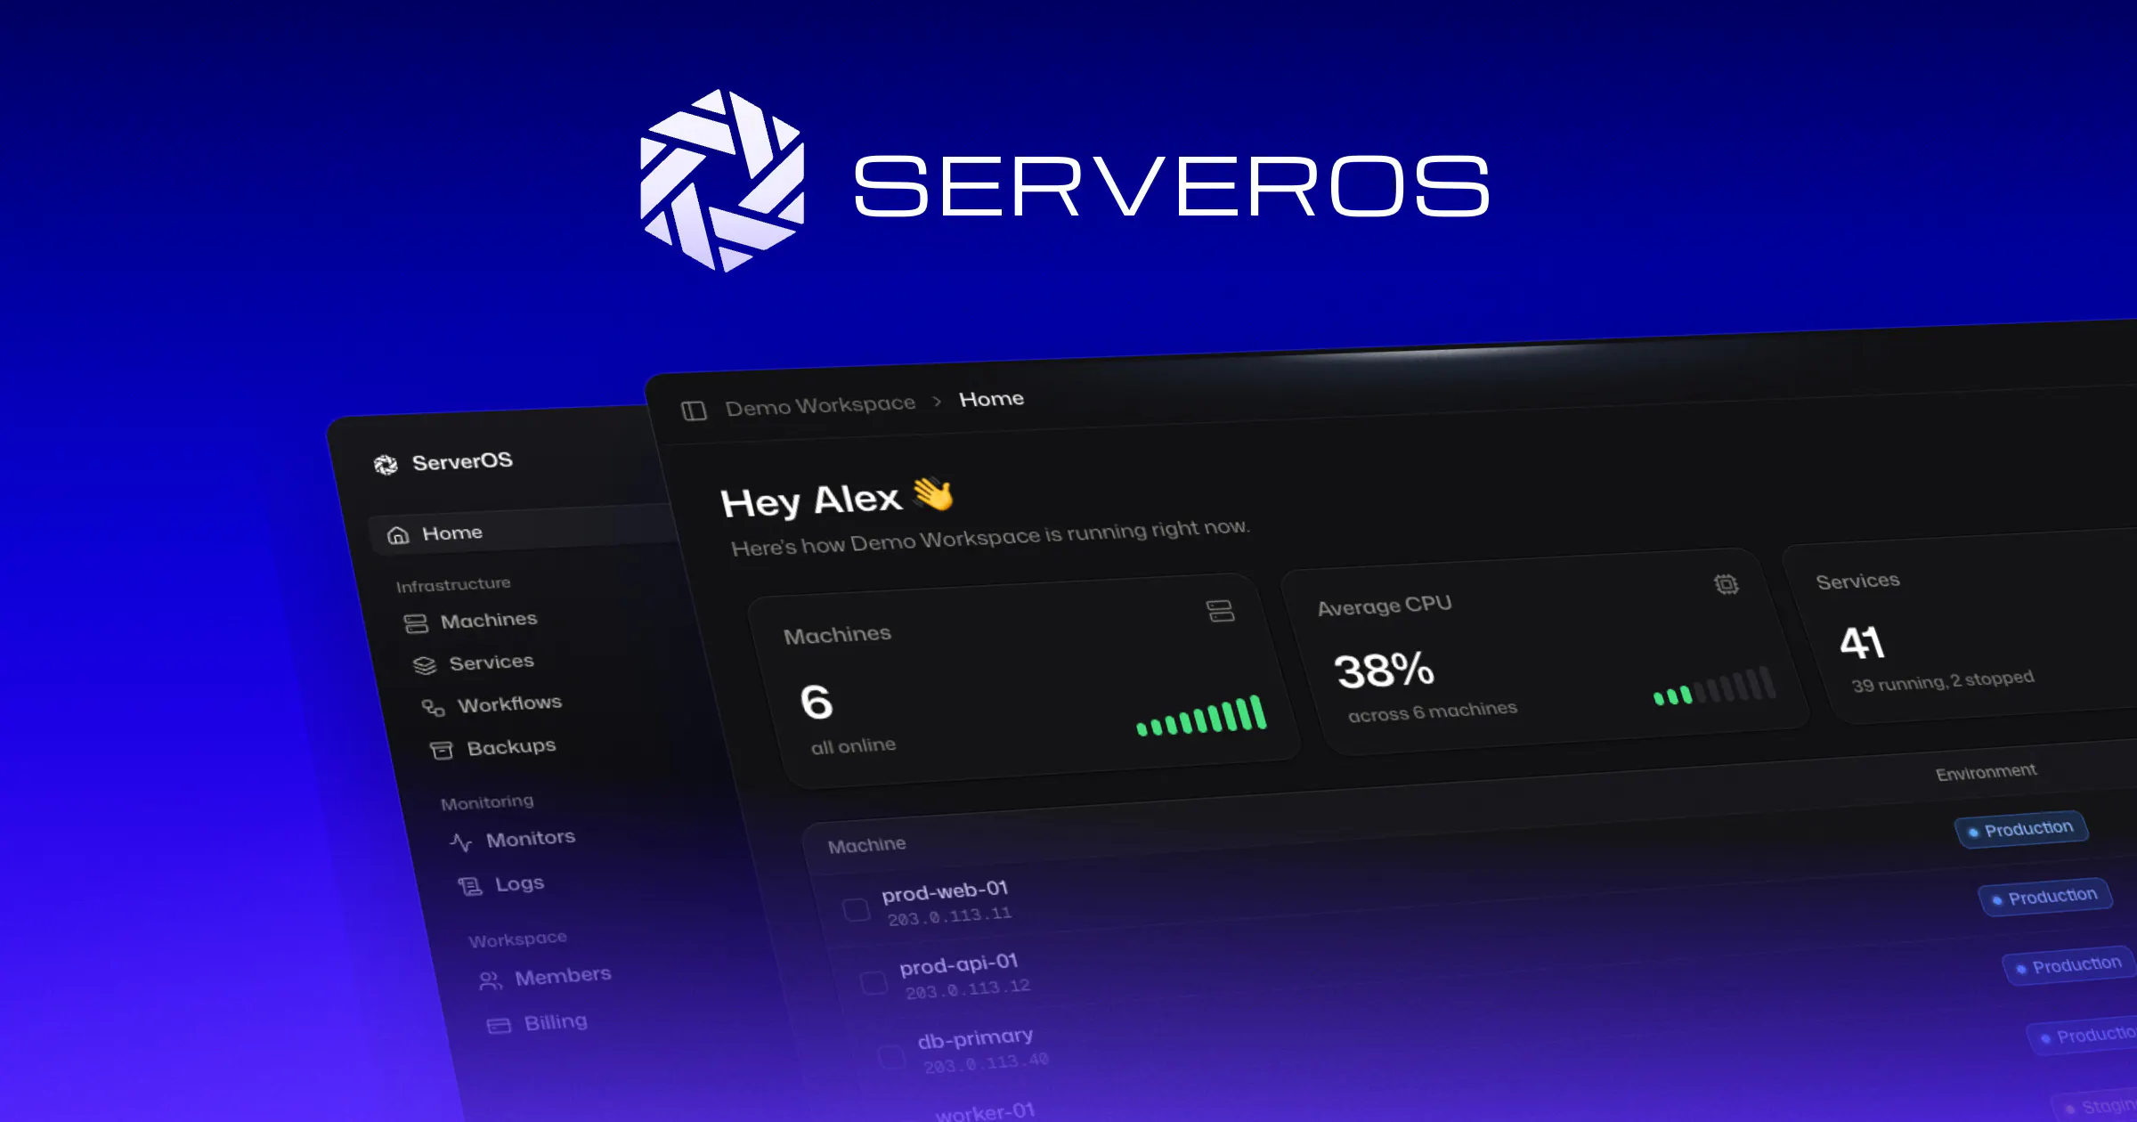Click the Members people icon in sidebar
Image resolution: width=2137 pixels, height=1122 pixels.
click(x=490, y=981)
